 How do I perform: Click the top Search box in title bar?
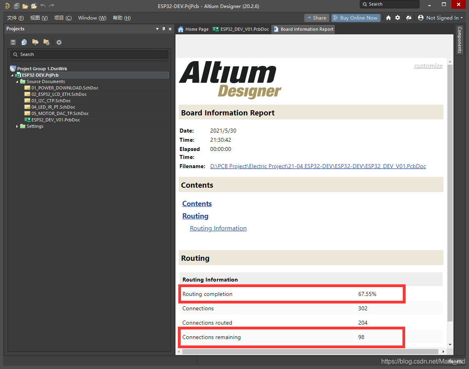pos(389,4)
